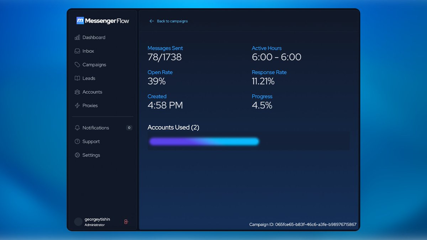Image resolution: width=427 pixels, height=240 pixels.
Task: Click the Leads book icon
Action: click(77, 78)
